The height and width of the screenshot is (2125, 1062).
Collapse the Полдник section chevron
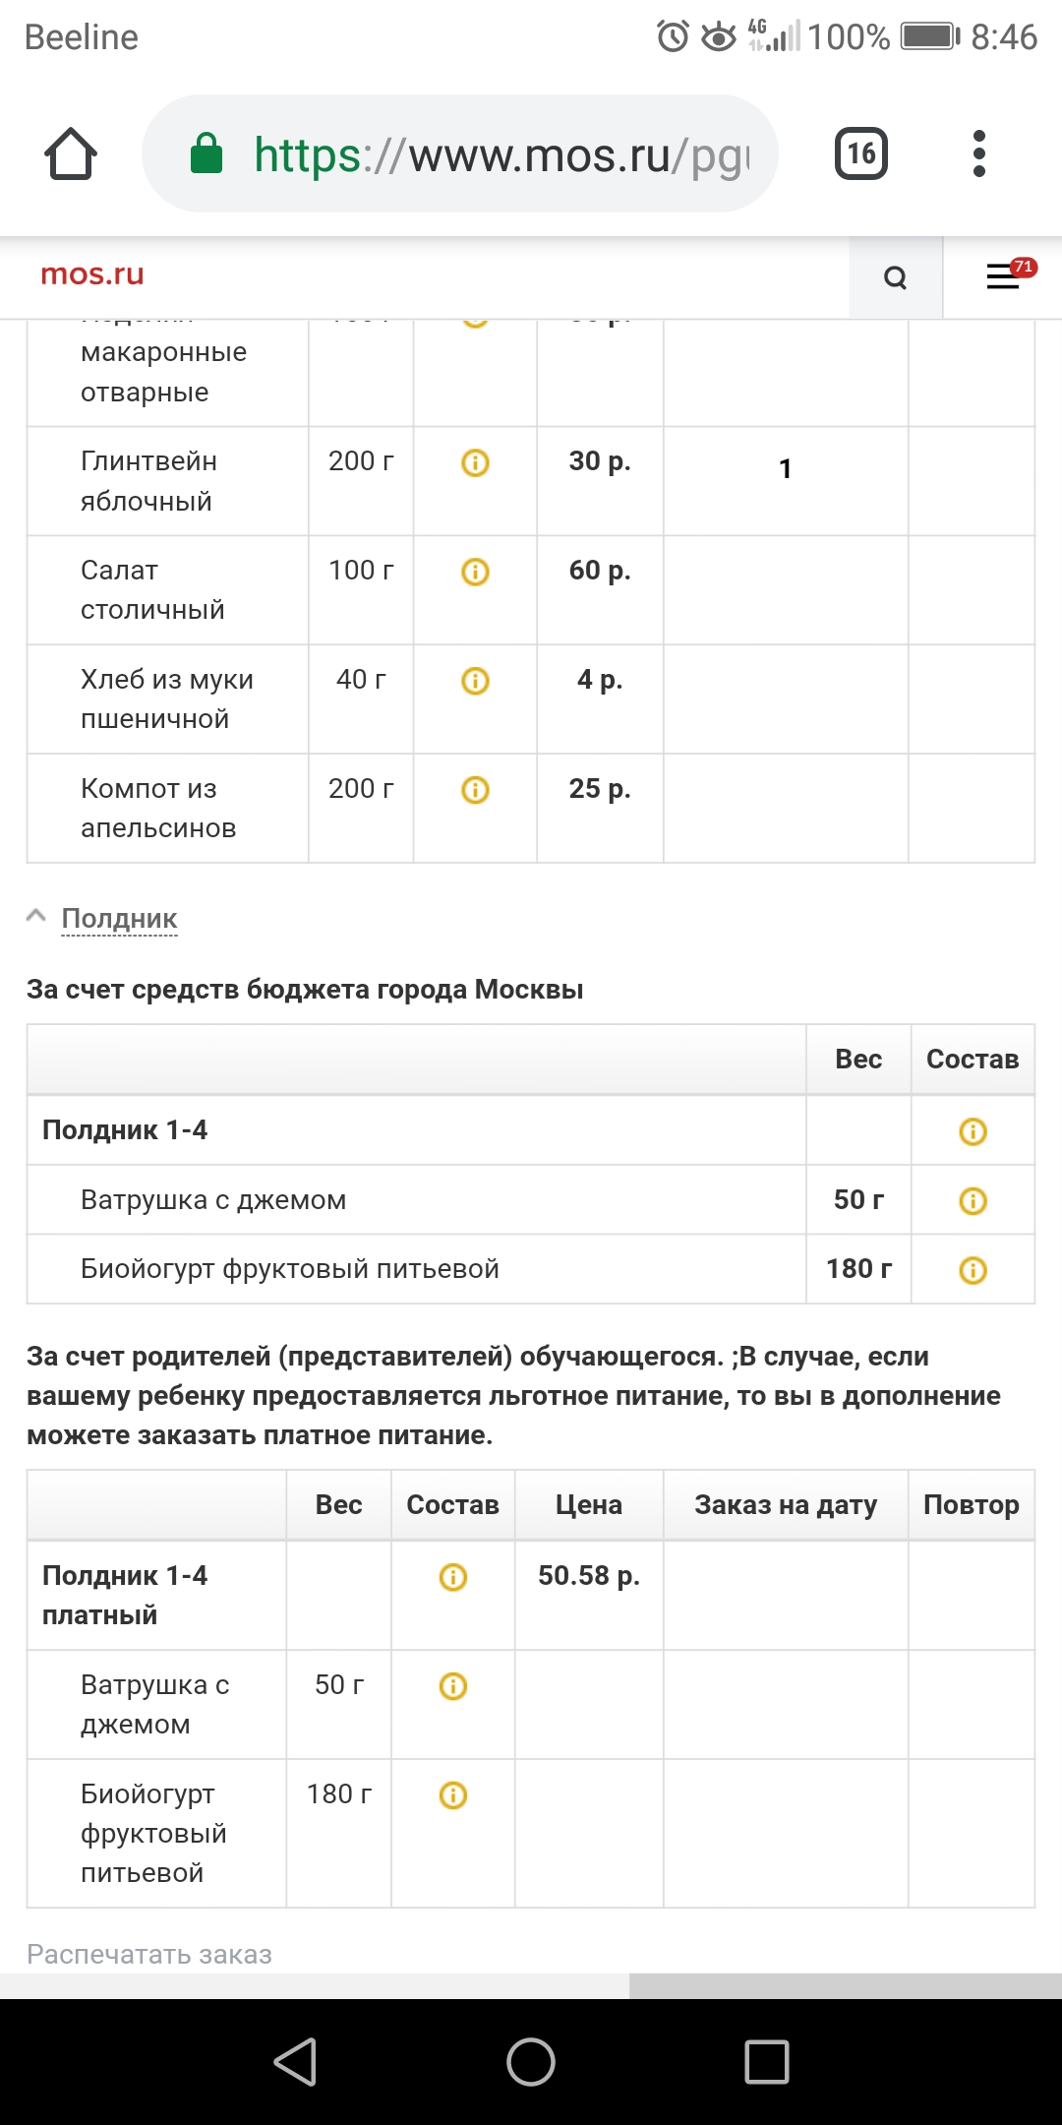[36, 916]
